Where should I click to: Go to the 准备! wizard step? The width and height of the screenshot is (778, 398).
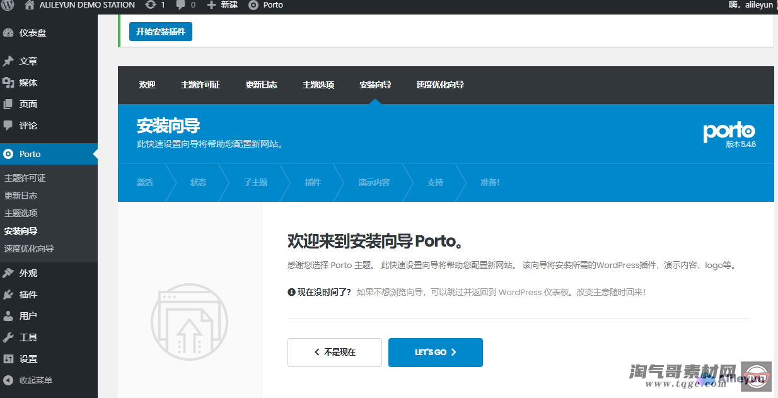490,182
